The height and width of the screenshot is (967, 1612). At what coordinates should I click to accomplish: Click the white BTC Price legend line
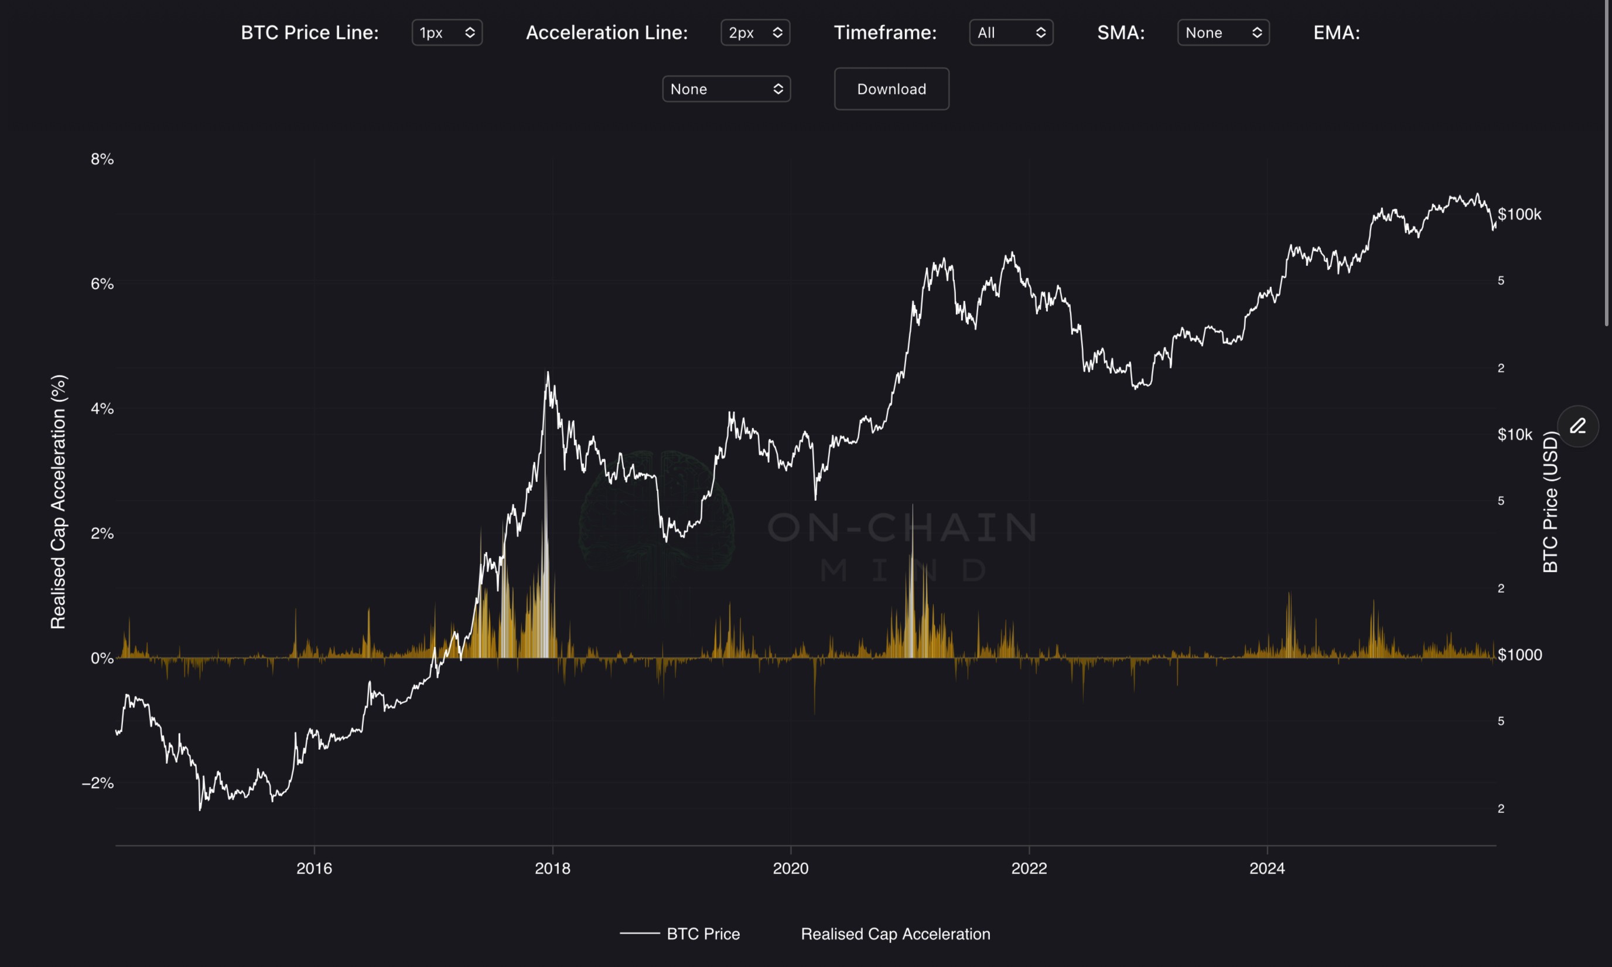tap(639, 933)
